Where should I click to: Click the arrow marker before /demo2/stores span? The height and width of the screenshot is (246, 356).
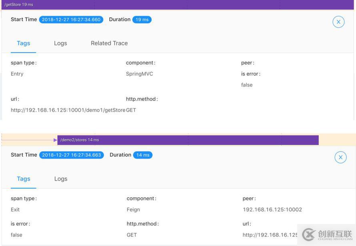tap(55, 140)
